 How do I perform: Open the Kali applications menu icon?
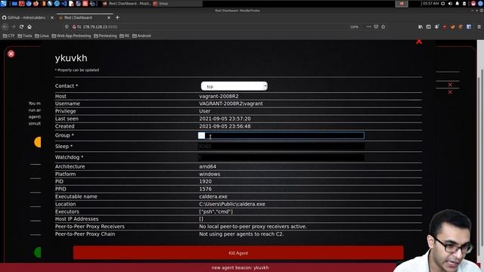pyautogui.click(x=3, y=3)
